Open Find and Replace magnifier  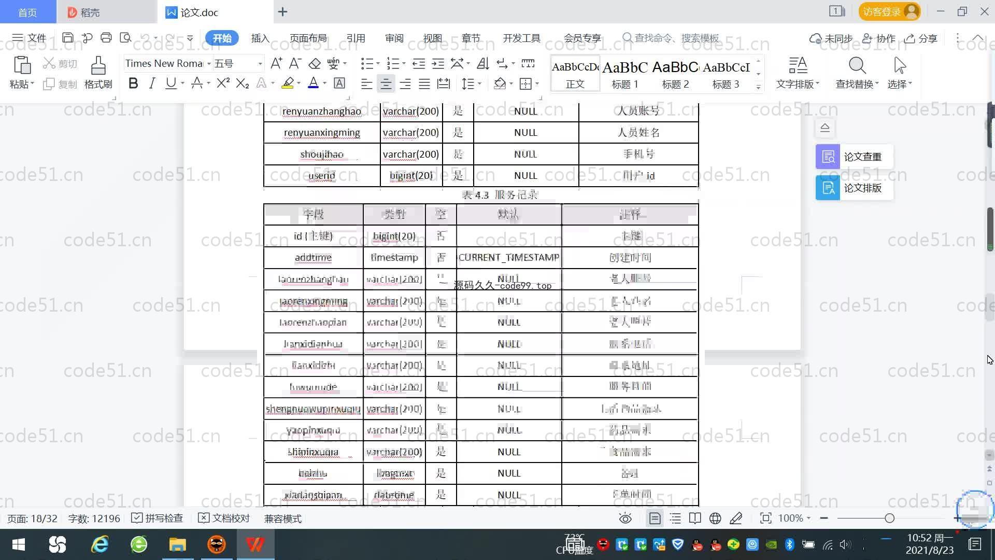(857, 66)
